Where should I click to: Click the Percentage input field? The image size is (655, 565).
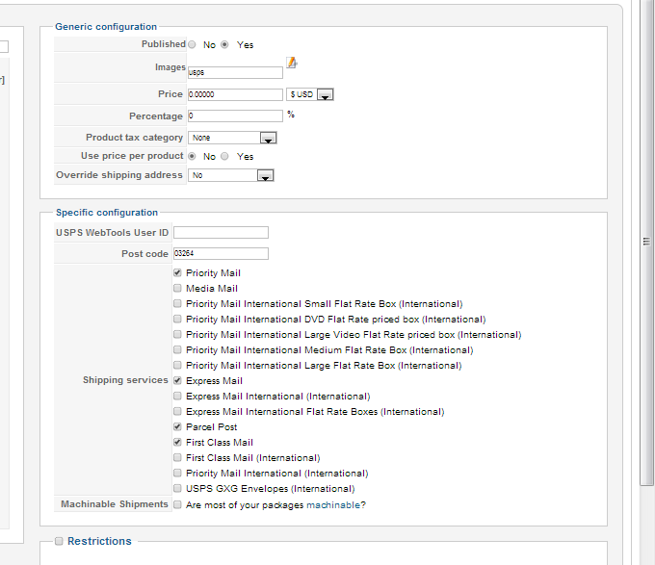[x=235, y=116]
